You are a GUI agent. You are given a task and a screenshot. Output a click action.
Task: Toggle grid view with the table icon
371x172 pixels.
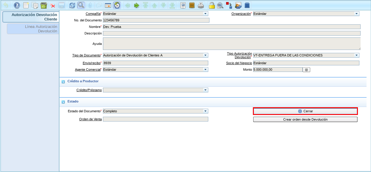click(108, 5)
